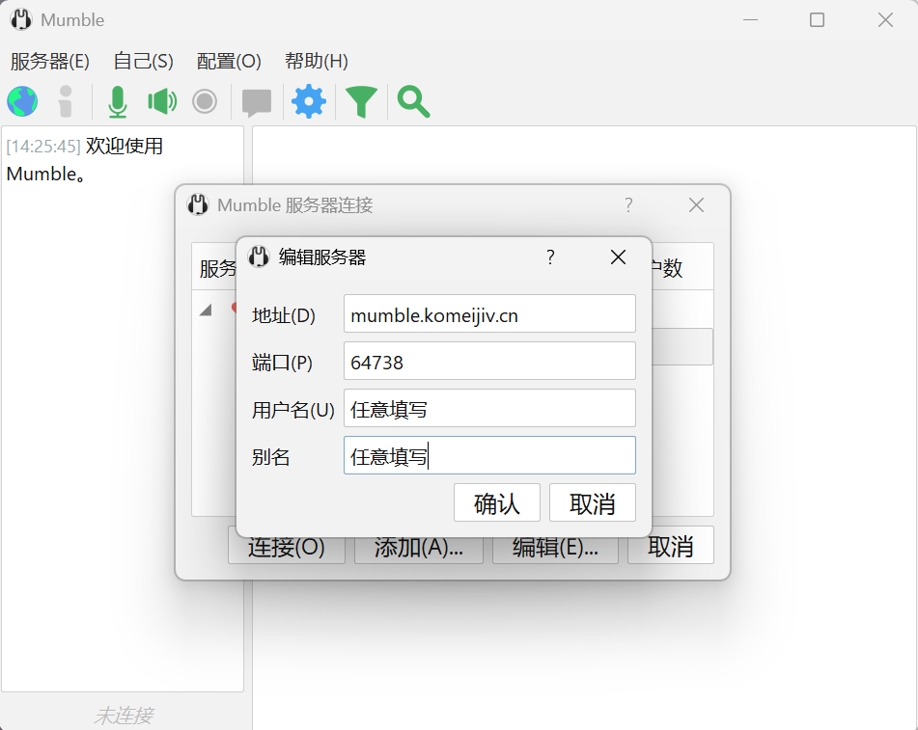Cancel the 编辑服务器 dialog with 取消
Viewport: 918px width, 730px height.
tap(593, 502)
